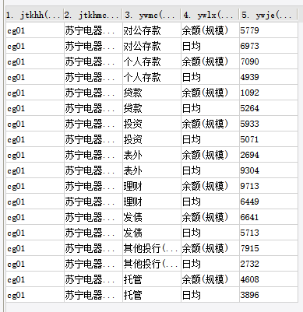The image size is (303, 312).
Task: Click the 发债 cell in the 6641 row
Action: point(151,217)
